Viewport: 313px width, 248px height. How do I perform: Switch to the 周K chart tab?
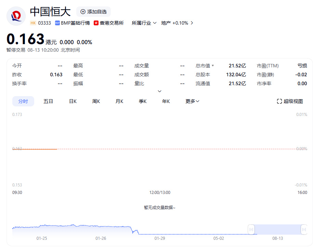96,101
